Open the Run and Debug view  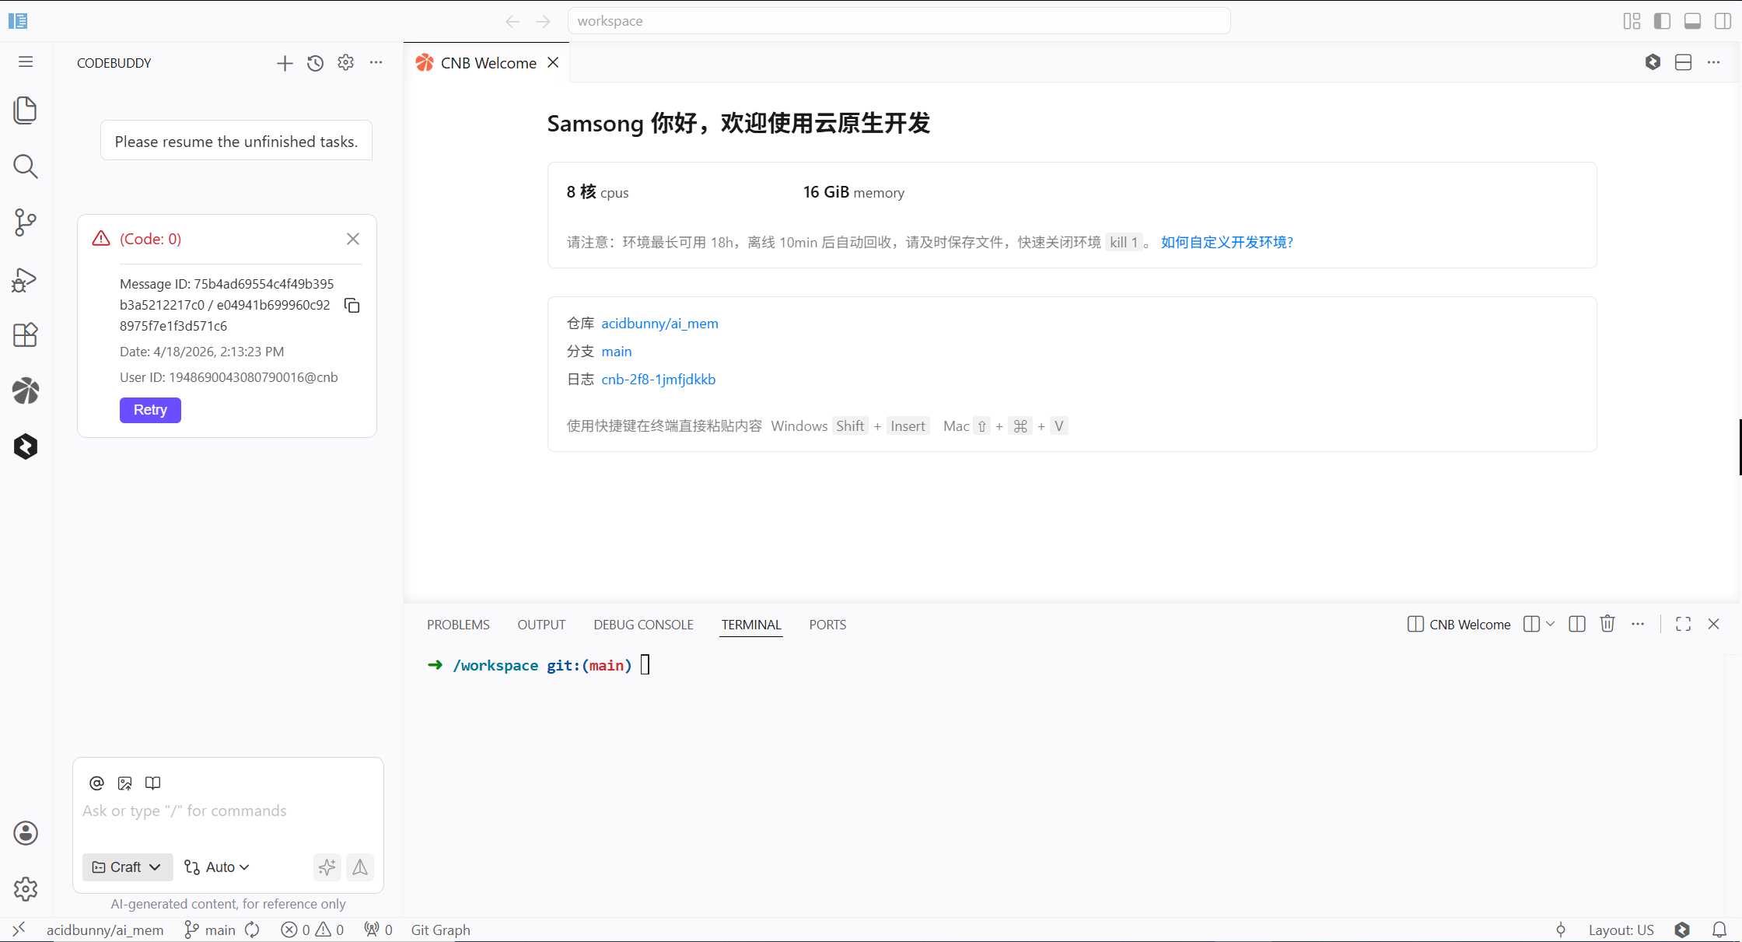pos(26,280)
